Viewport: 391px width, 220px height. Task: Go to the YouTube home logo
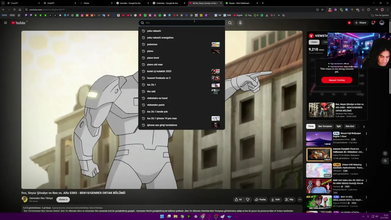(x=19, y=23)
